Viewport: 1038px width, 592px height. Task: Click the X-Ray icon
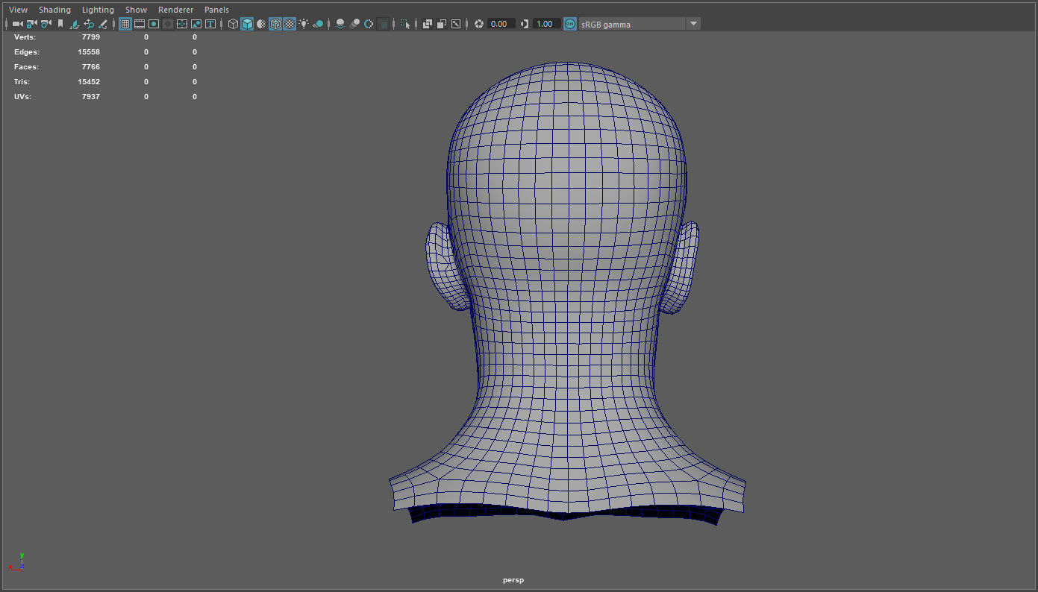tap(427, 24)
